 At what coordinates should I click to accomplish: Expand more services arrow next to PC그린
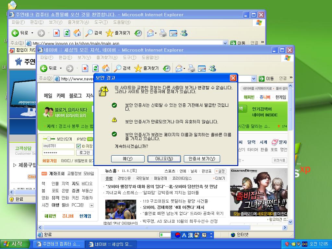pyautogui.click(x=91, y=205)
